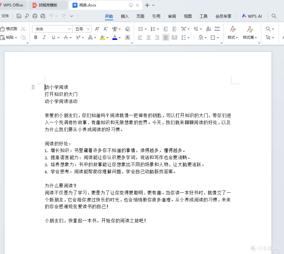Click the Copy icon
The image size is (284, 254).
[23, 37]
